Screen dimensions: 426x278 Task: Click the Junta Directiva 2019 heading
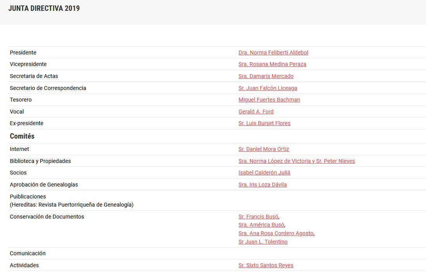click(44, 8)
